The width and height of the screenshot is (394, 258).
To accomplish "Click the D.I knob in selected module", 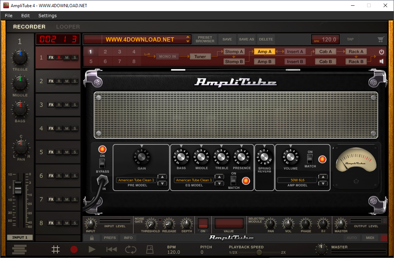I will (323, 224).
